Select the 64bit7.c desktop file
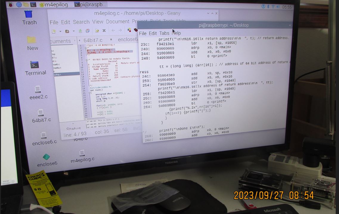 click(41, 116)
